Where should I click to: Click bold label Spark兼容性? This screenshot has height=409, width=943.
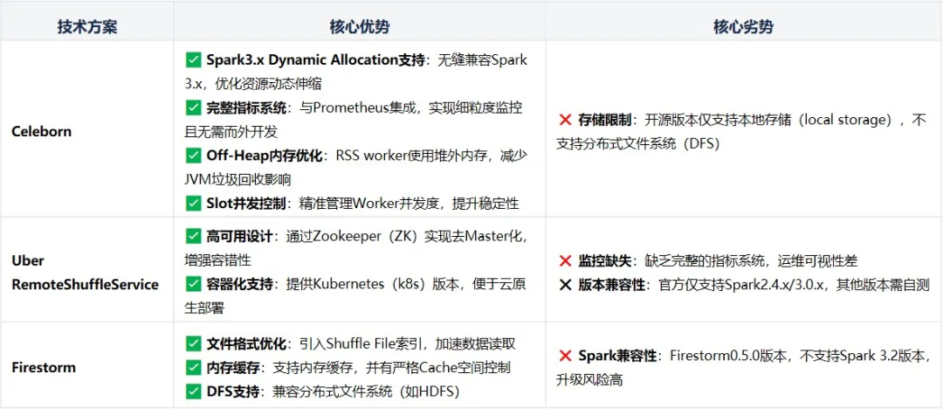(617, 356)
